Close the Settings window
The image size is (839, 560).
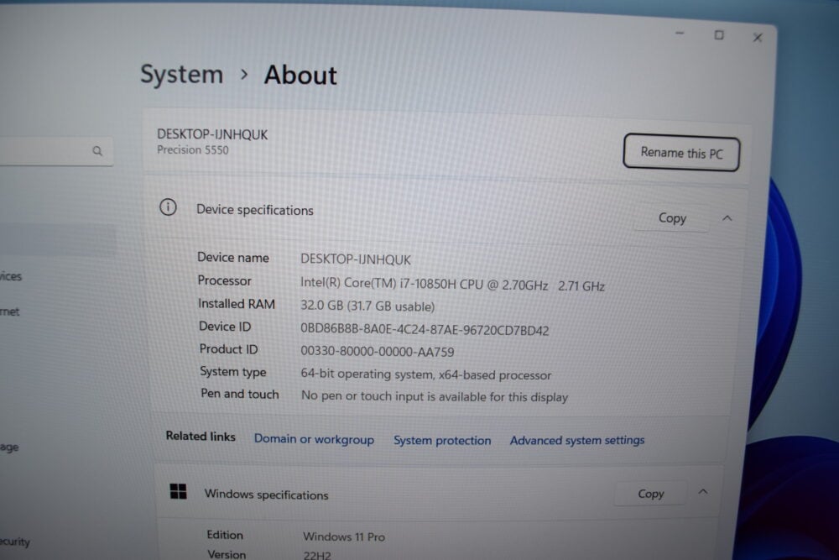[758, 38]
